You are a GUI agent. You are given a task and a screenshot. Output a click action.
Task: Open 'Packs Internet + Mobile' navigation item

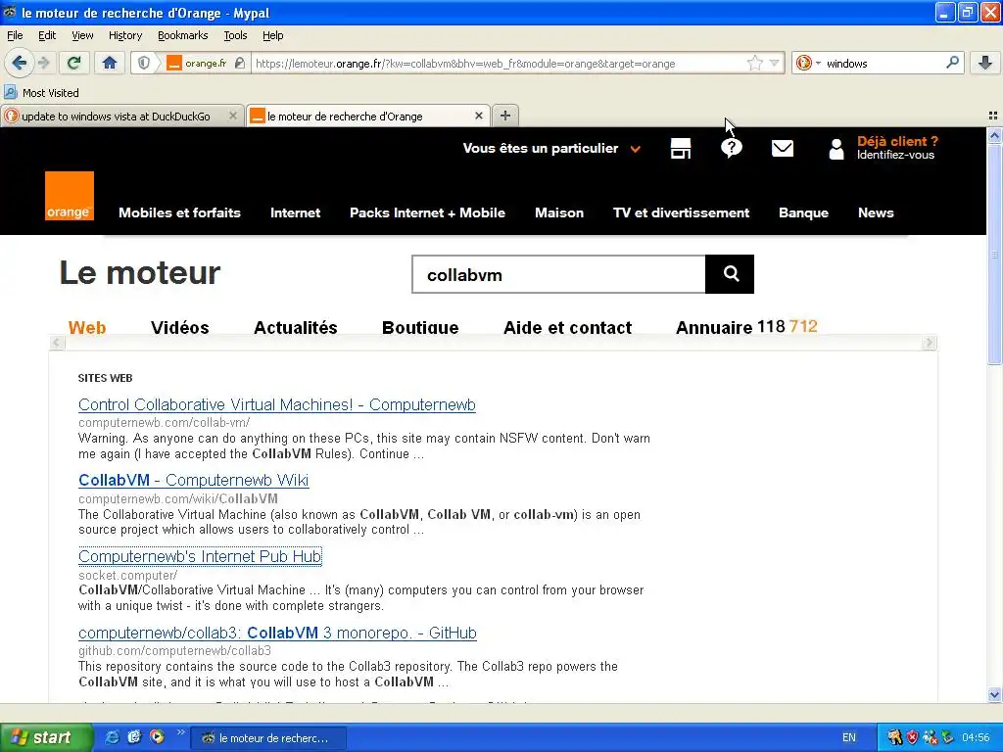pos(427,212)
